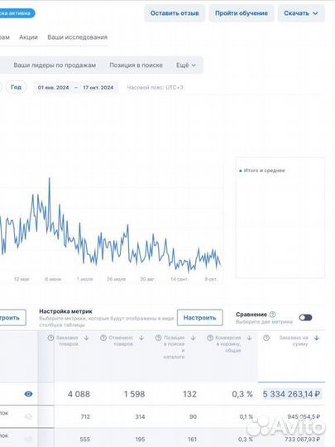
Task: Click the Оставить отзыв button
Action: tap(175, 13)
